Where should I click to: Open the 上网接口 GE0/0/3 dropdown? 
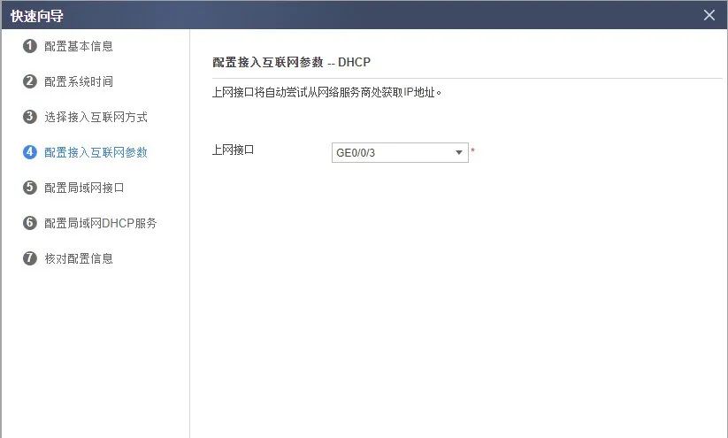[400, 152]
